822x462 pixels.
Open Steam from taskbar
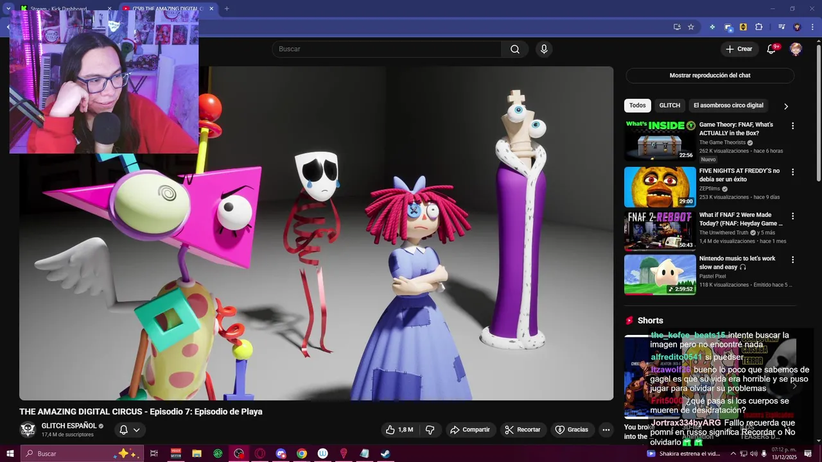click(385, 454)
